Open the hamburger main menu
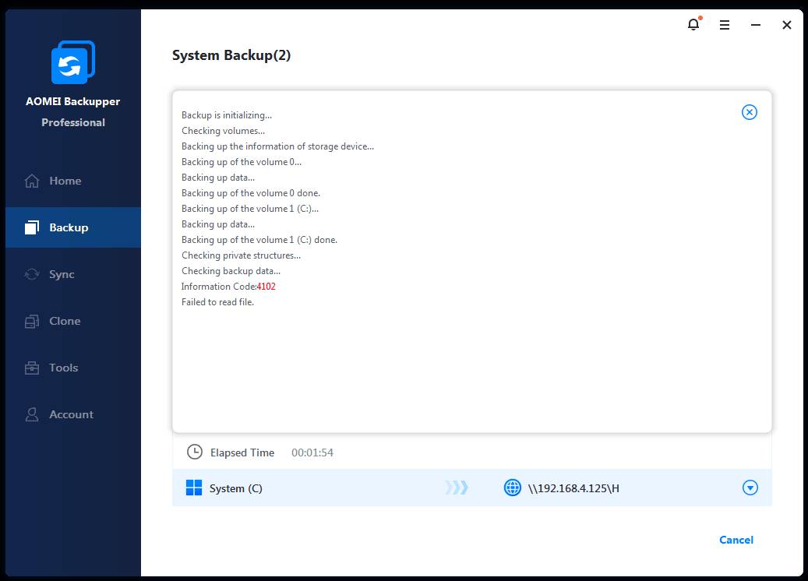Viewport: 808px width, 581px height. click(725, 25)
